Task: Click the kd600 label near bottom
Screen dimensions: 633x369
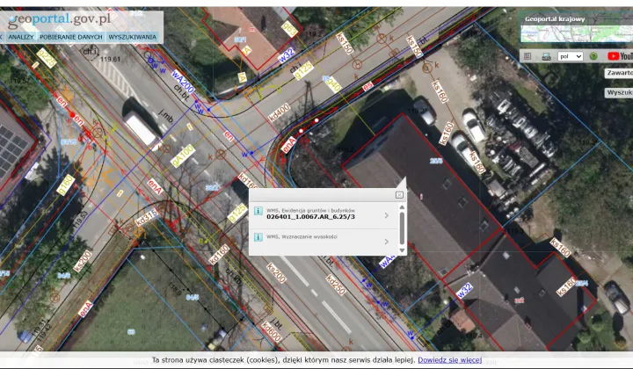Action: [x=272, y=331]
